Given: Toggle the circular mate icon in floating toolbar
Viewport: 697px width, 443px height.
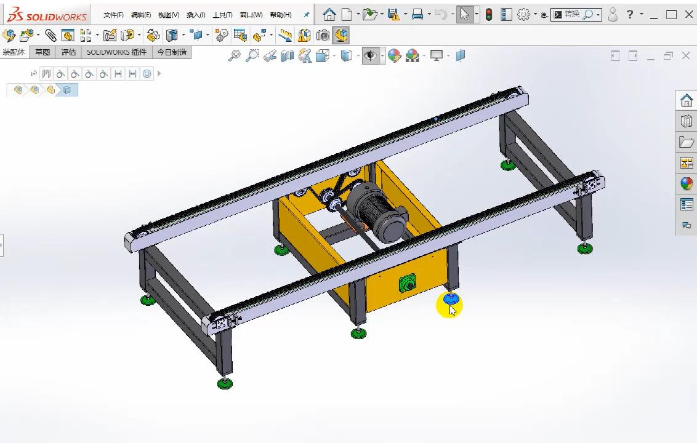Looking at the screenshot, I should pos(147,74).
